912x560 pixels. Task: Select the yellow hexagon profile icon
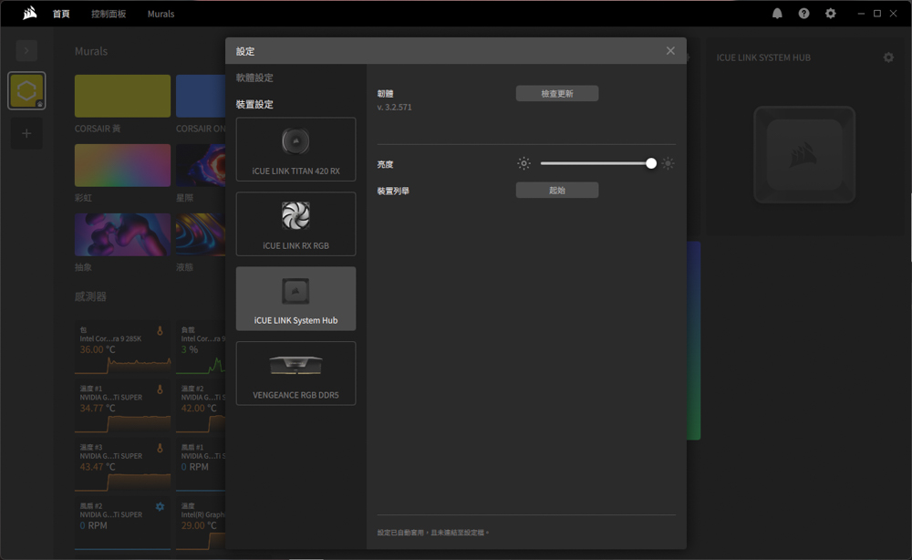[x=26, y=90]
